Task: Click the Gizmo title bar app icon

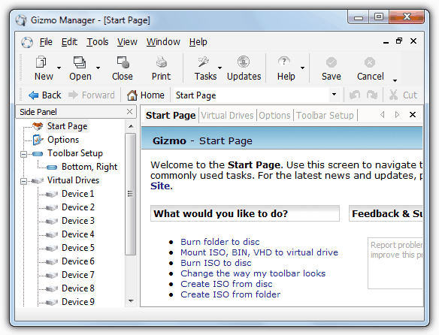Action: [21, 20]
